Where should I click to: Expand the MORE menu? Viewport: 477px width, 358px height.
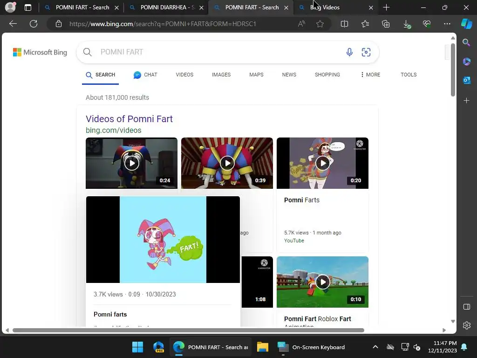[x=370, y=75]
